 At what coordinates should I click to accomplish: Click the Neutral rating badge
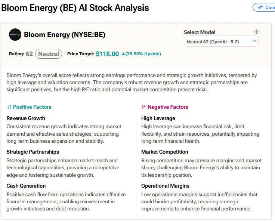[49, 54]
